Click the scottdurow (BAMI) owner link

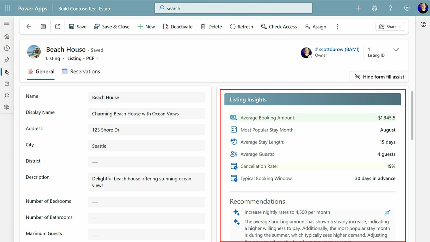click(337, 49)
